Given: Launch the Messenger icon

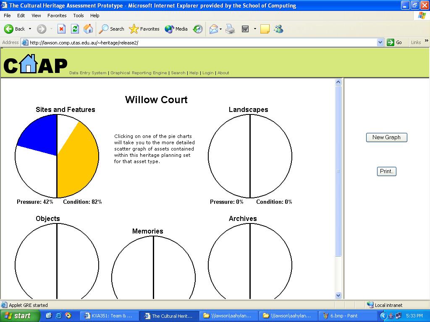Looking at the screenshot, I should (x=279, y=29).
